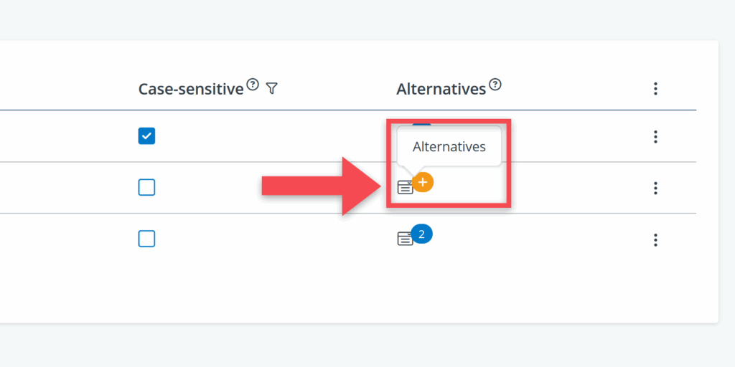Click the Alternatives column header text
Viewport: 735px width, 367px height.
click(x=441, y=89)
